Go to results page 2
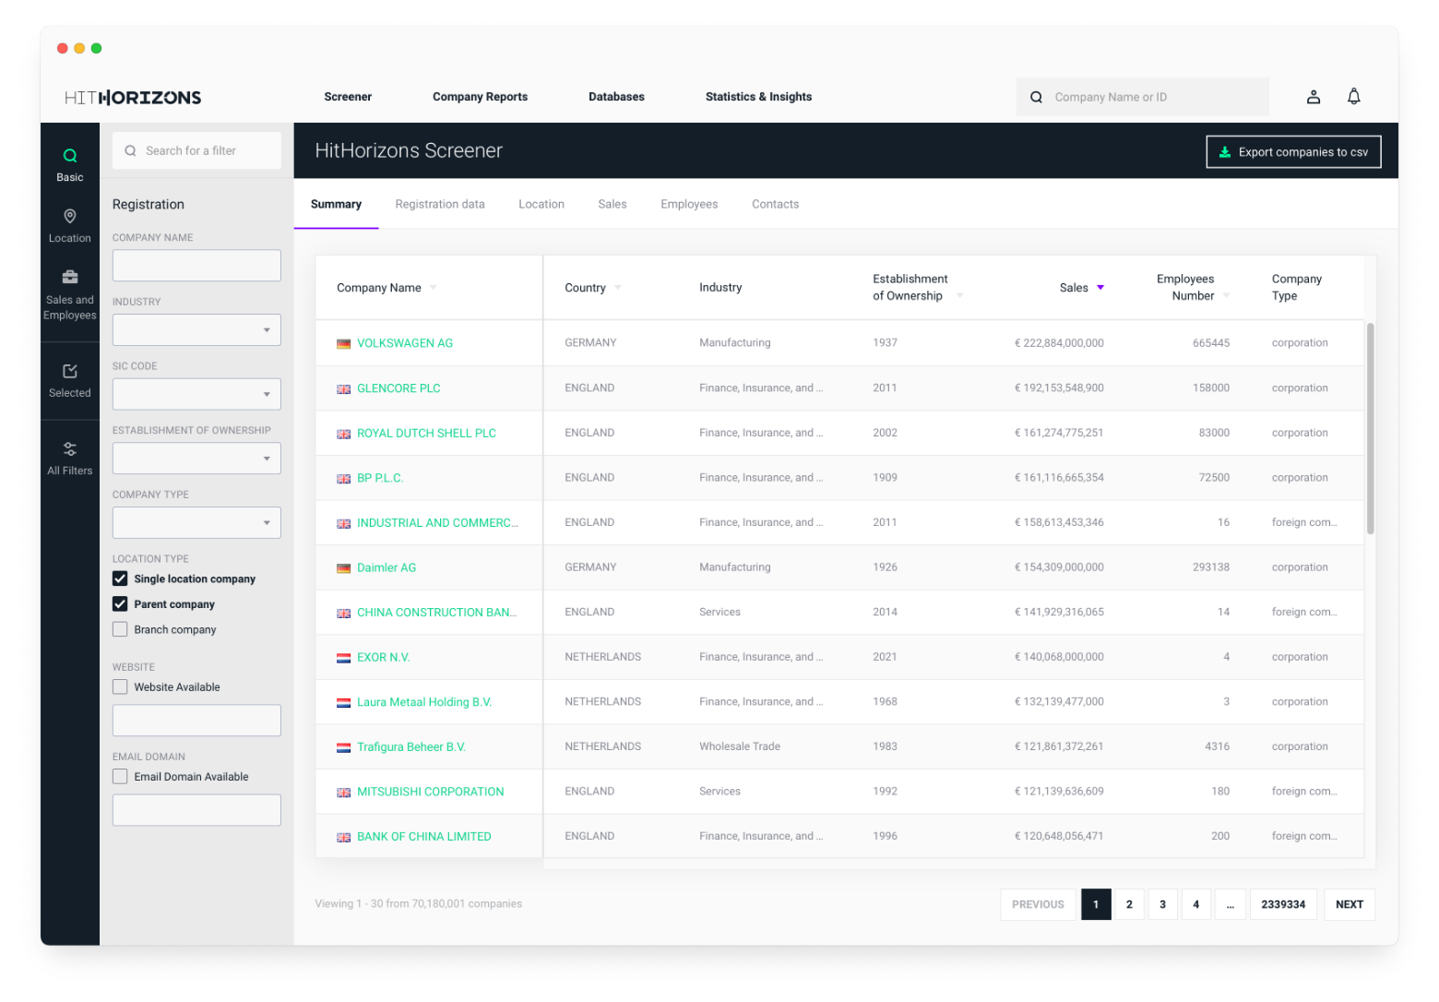The width and height of the screenshot is (1439, 1002). click(1129, 904)
